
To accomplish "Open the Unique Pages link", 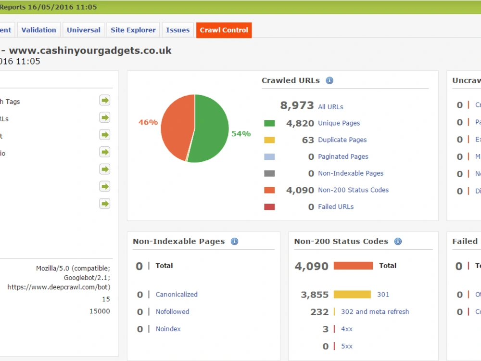I will click(339, 123).
